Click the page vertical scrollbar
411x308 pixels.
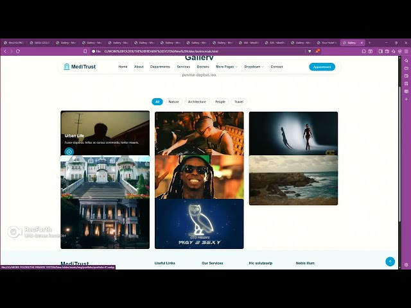(x=399, y=155)
